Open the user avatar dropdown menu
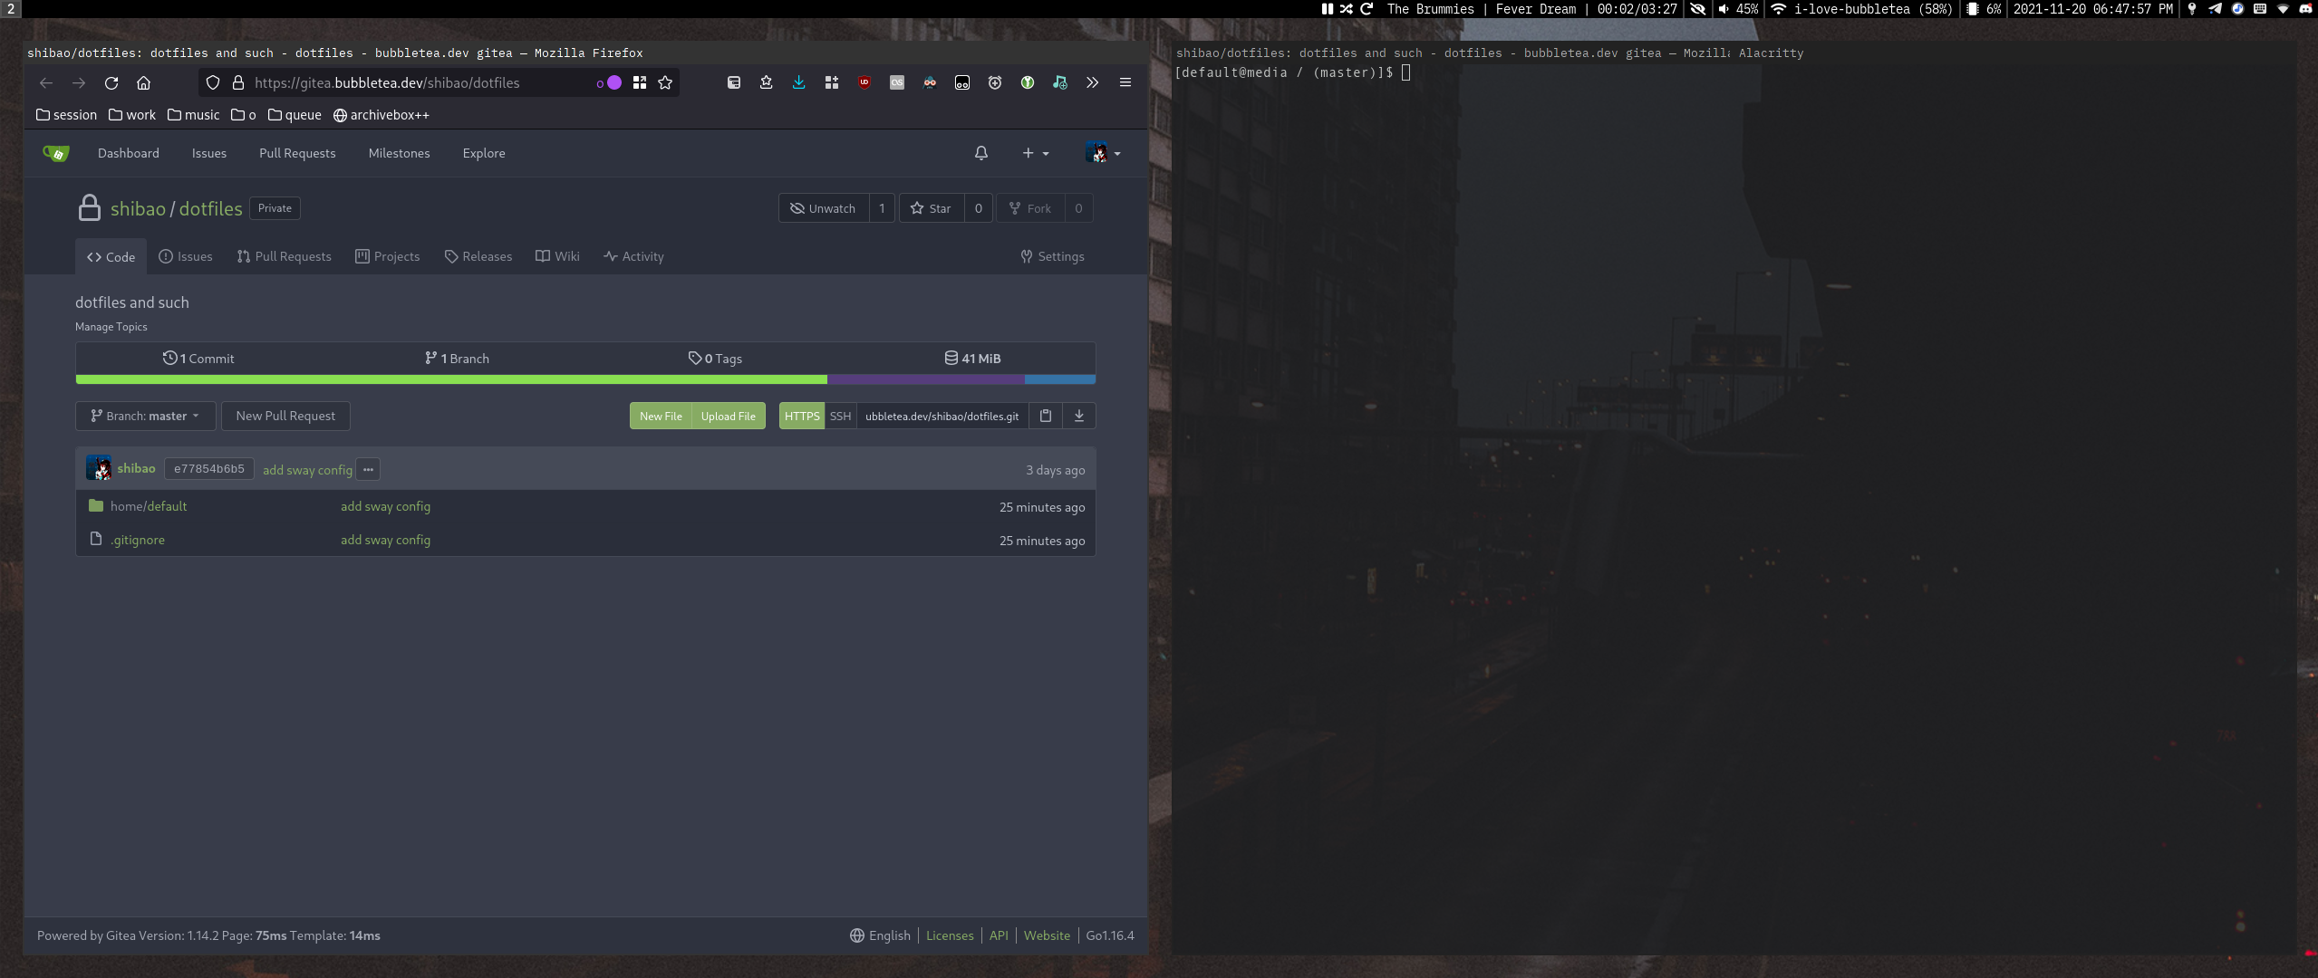The width and height of the screenshot is (2318, 978). pyautogui.click(x=1103, y=153)
